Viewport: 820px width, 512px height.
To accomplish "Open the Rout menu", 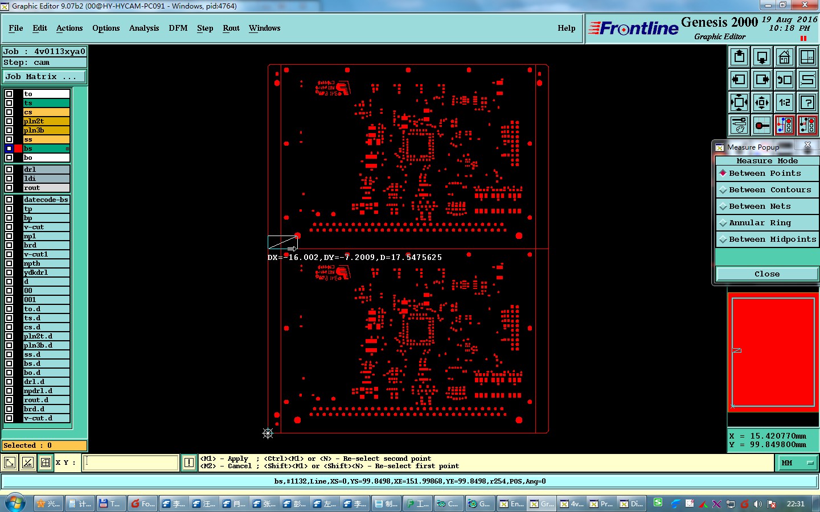I will (x=231, y=28).
